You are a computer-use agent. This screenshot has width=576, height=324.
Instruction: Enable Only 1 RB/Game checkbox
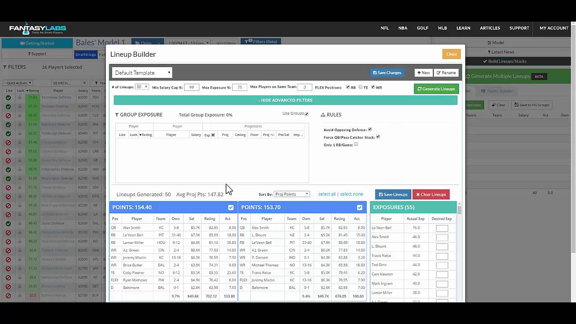click(x=356, y=144)
